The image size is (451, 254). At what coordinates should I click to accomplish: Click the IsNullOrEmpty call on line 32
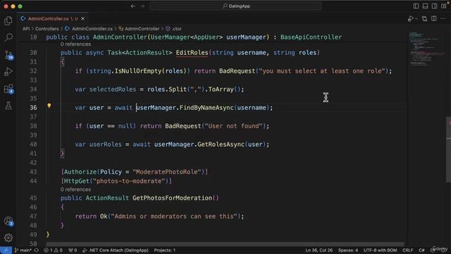point(138,71)
